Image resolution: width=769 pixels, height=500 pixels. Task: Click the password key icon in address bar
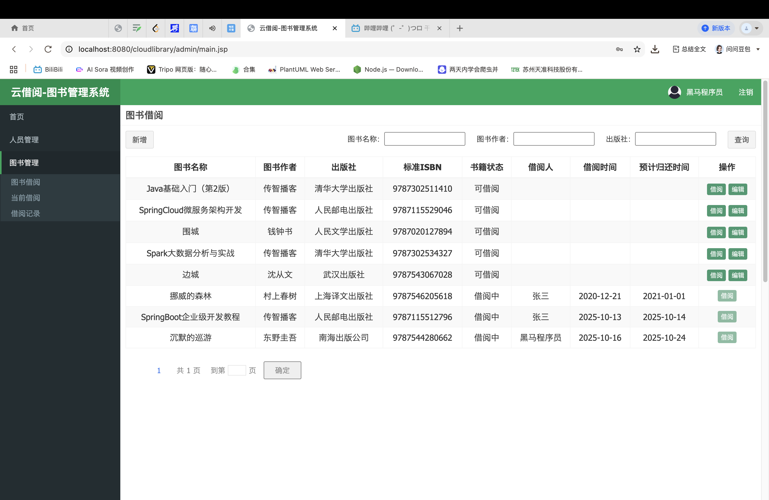[619, 49]
